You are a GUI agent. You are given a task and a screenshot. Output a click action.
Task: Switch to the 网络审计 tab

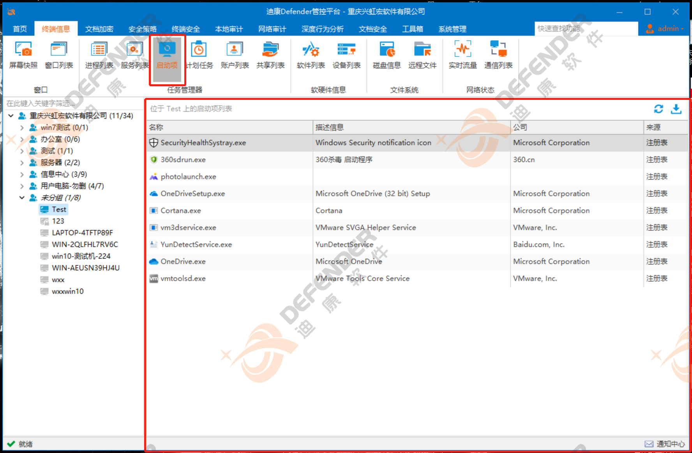tap(272, 29)
